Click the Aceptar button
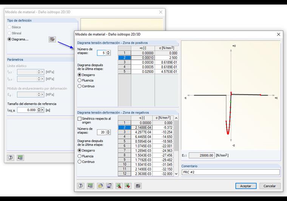 point(246,186)
